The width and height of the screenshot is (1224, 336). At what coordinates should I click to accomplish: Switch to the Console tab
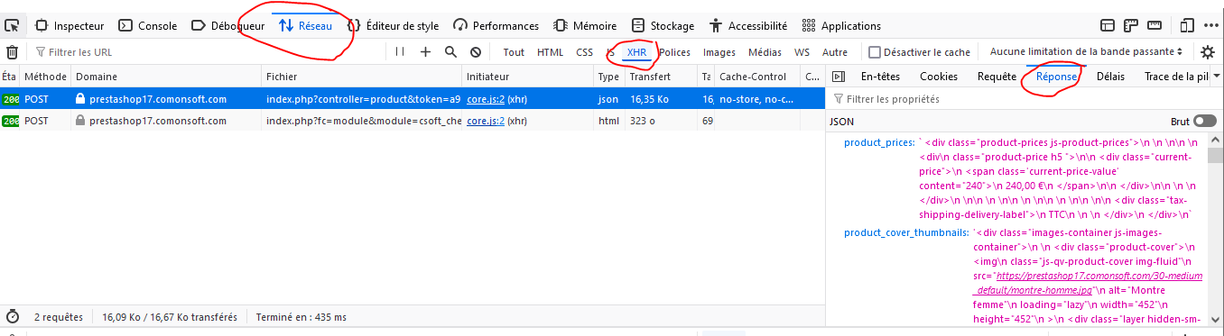pos(148,26)
